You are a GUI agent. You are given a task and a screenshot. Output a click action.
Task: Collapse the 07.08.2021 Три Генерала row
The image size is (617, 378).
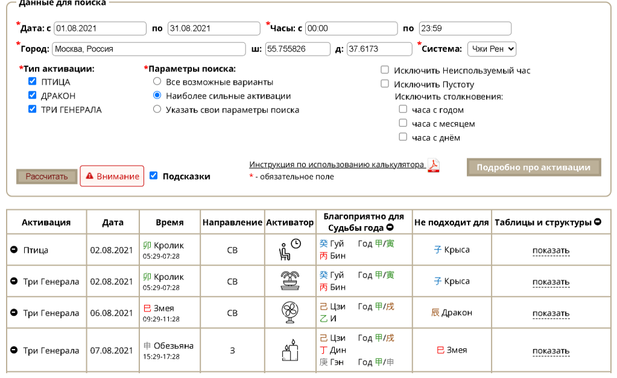pyautogui.click(x=14, y=350)
